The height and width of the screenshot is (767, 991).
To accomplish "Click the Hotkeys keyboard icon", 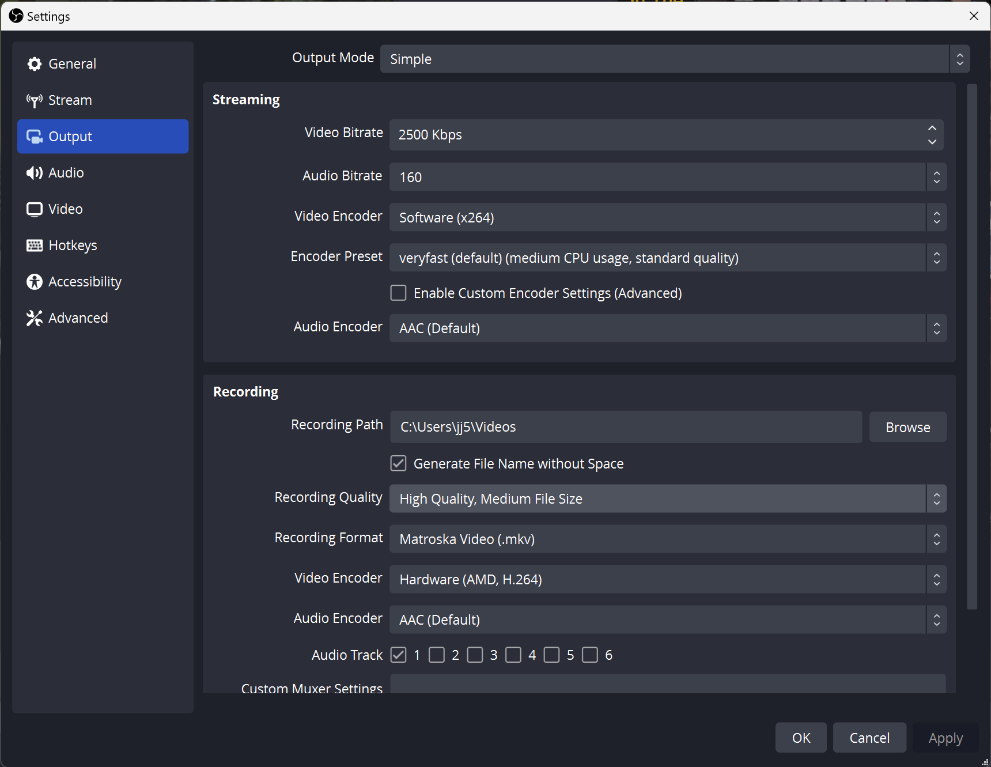I will tap(35, 245).
